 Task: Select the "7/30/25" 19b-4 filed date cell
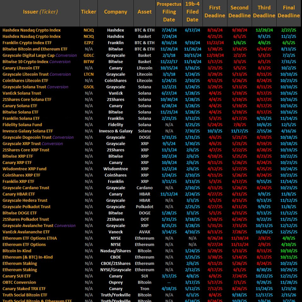coord(193,131)
